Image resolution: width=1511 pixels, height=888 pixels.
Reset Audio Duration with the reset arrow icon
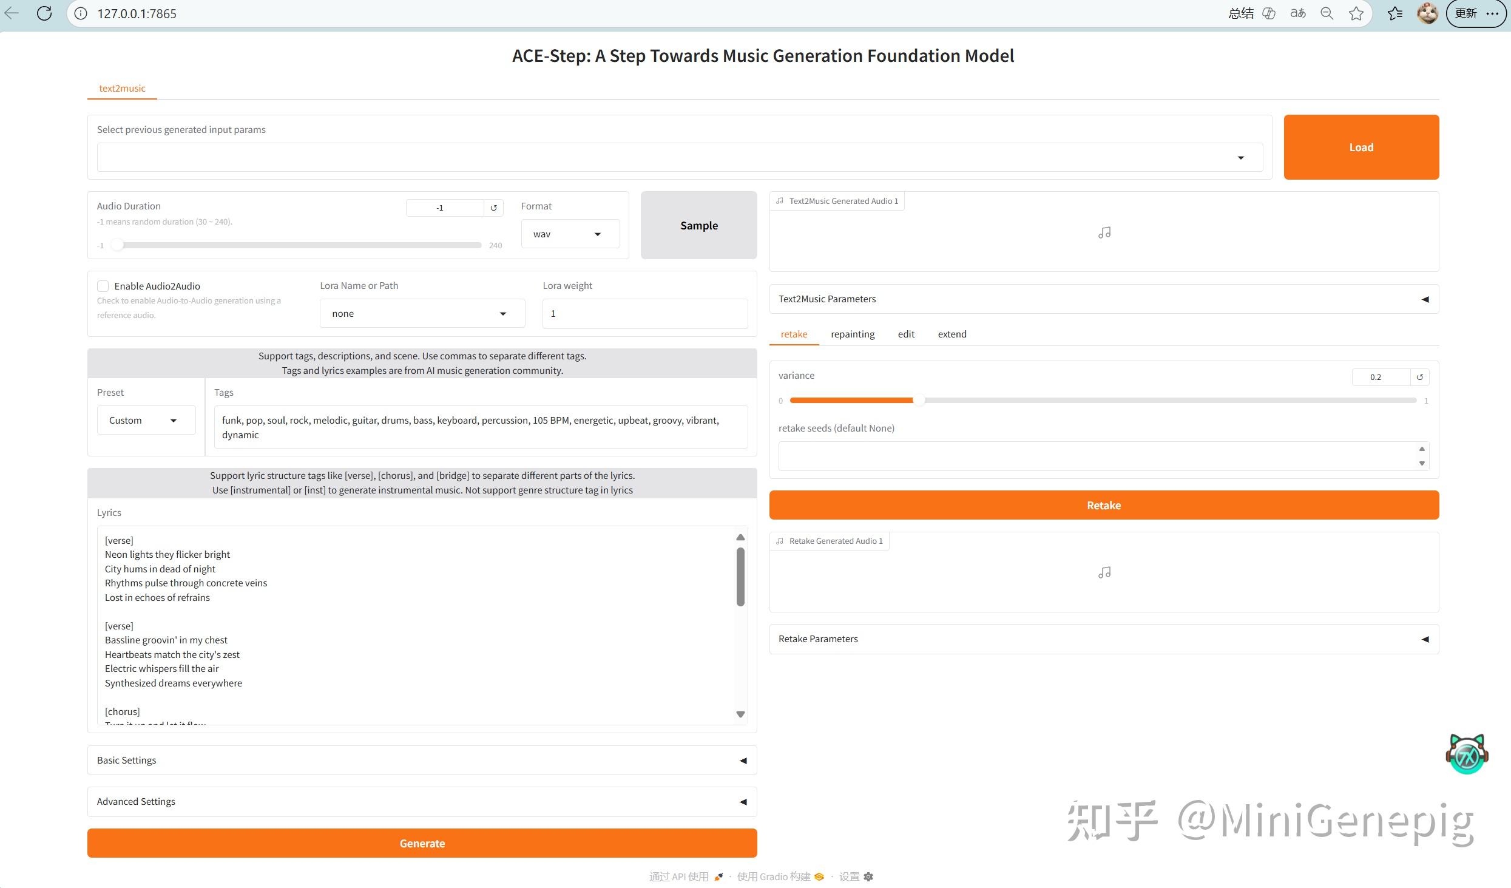click(x=493, y=208)
